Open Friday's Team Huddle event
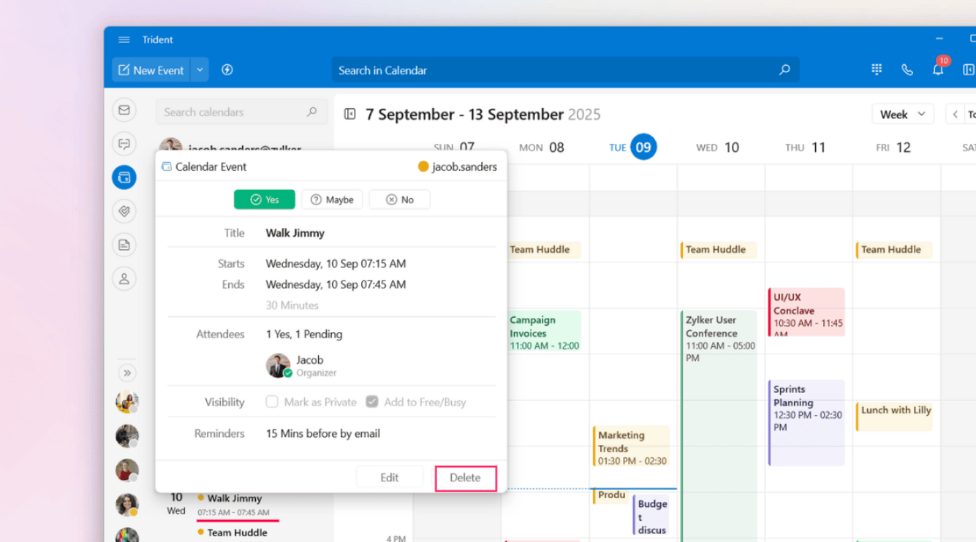Viewport: 976px width, 542px height. point(894,250)
